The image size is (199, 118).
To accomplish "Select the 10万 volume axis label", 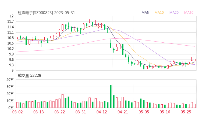I will (x=10, y=101).
